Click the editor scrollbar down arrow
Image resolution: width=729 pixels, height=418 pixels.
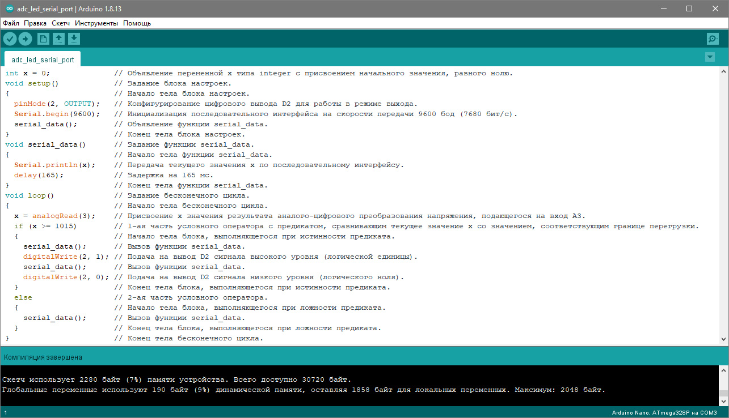click(x=723, y=339)
